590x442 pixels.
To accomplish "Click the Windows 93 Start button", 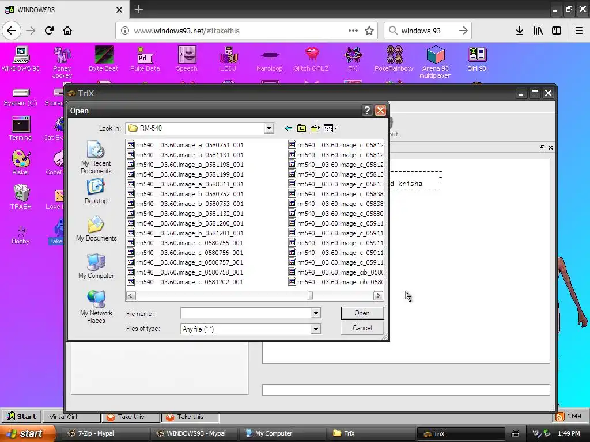I will click(x=21, y=417).
